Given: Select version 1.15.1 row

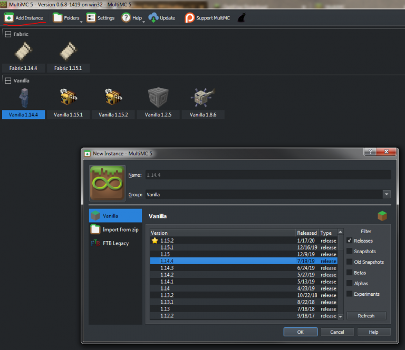Looking at the screenshot, I should [x=244, y=247].
